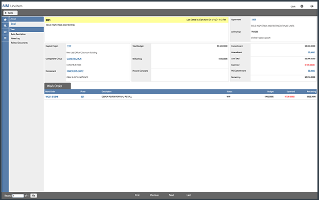
Task: Click DESIGN REVIEW FOR AHU INSTALL description
Action: click(x=117, y=97)
